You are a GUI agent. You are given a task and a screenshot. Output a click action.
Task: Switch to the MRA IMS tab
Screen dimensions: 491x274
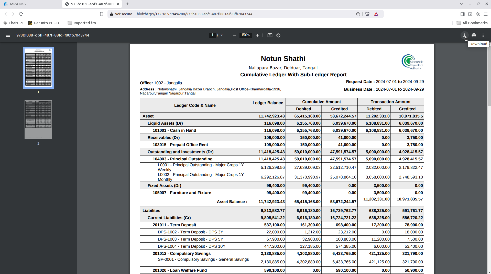(x=31, y=4)
